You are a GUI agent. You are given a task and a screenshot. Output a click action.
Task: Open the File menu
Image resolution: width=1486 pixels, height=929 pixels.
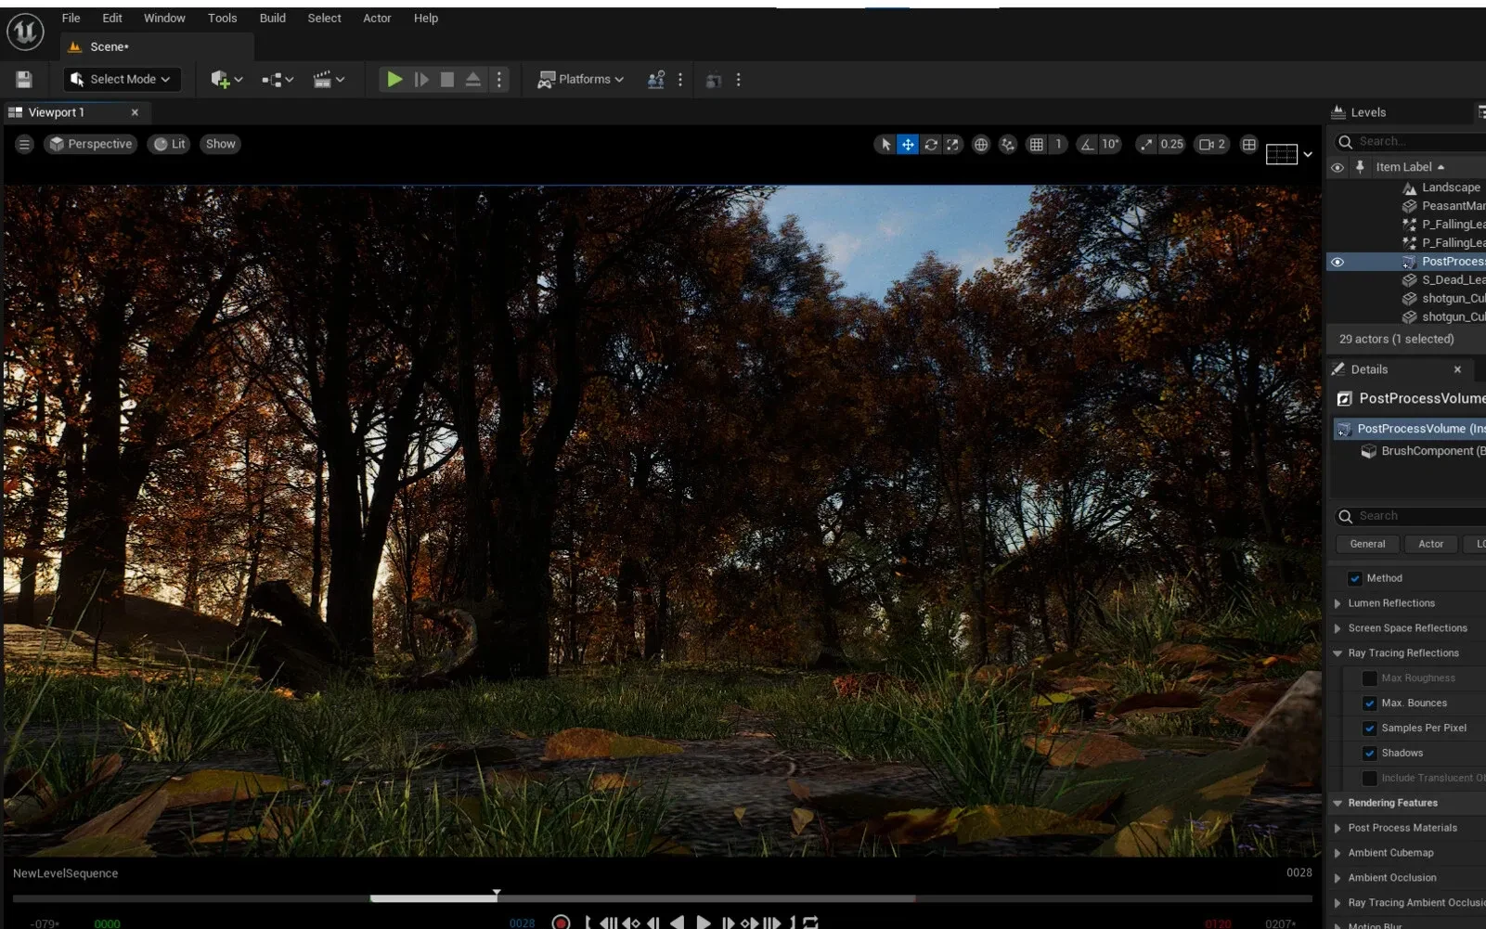(71, 18)
